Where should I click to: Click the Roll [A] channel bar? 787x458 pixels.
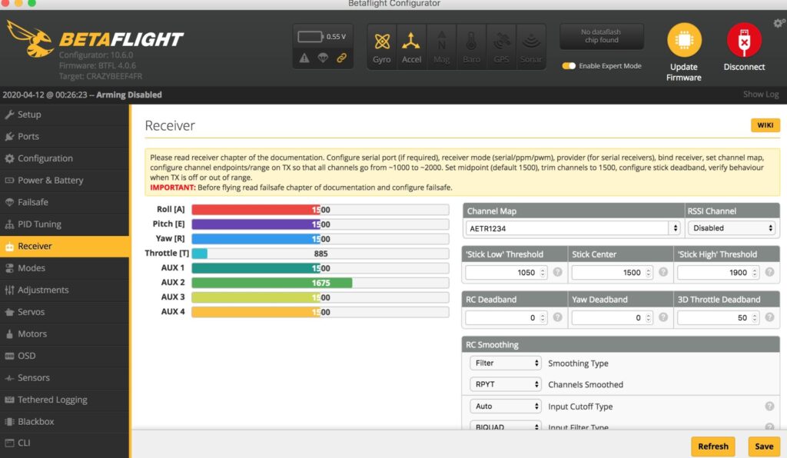(320, 210)
